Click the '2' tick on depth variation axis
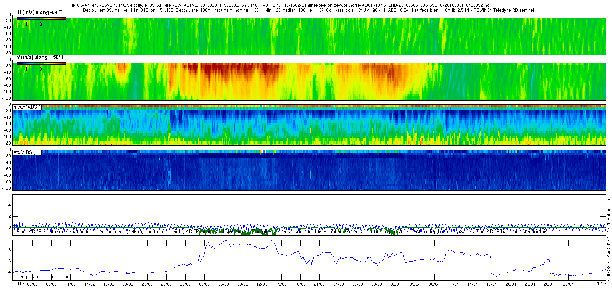This screenshot has height=289, width=612. point(10,216)
